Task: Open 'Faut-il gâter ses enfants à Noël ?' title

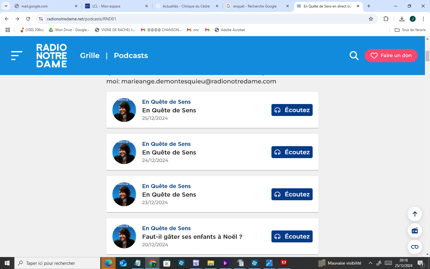Action: click(192, 237)
